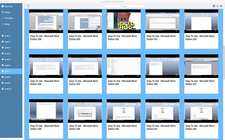
Task: Click the Favourites heart icon in sidebar
Action: [x=3, y=18]
